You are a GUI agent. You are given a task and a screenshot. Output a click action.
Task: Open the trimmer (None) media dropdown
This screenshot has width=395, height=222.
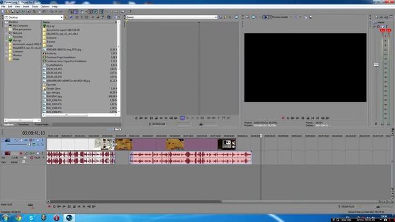pyautogui.click(x=215, y=17)
